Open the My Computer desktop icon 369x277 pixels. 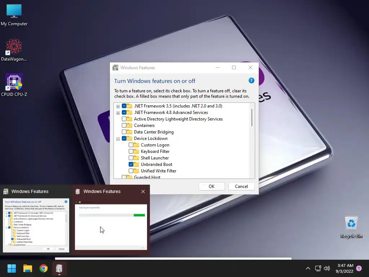click(14, 15)
